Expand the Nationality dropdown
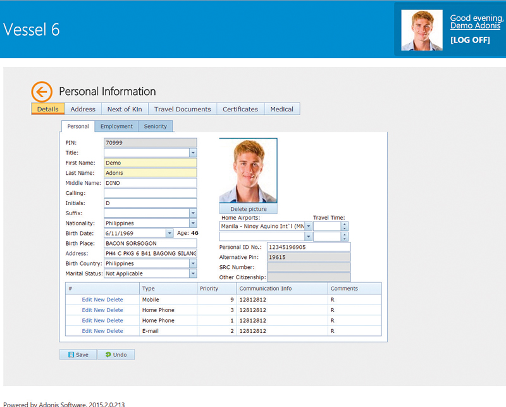 click(193, 223)
